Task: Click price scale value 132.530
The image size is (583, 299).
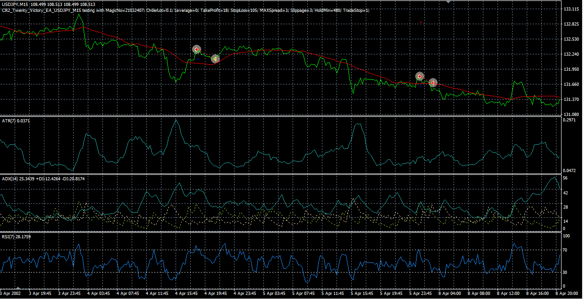Action: tap(571, 39)
